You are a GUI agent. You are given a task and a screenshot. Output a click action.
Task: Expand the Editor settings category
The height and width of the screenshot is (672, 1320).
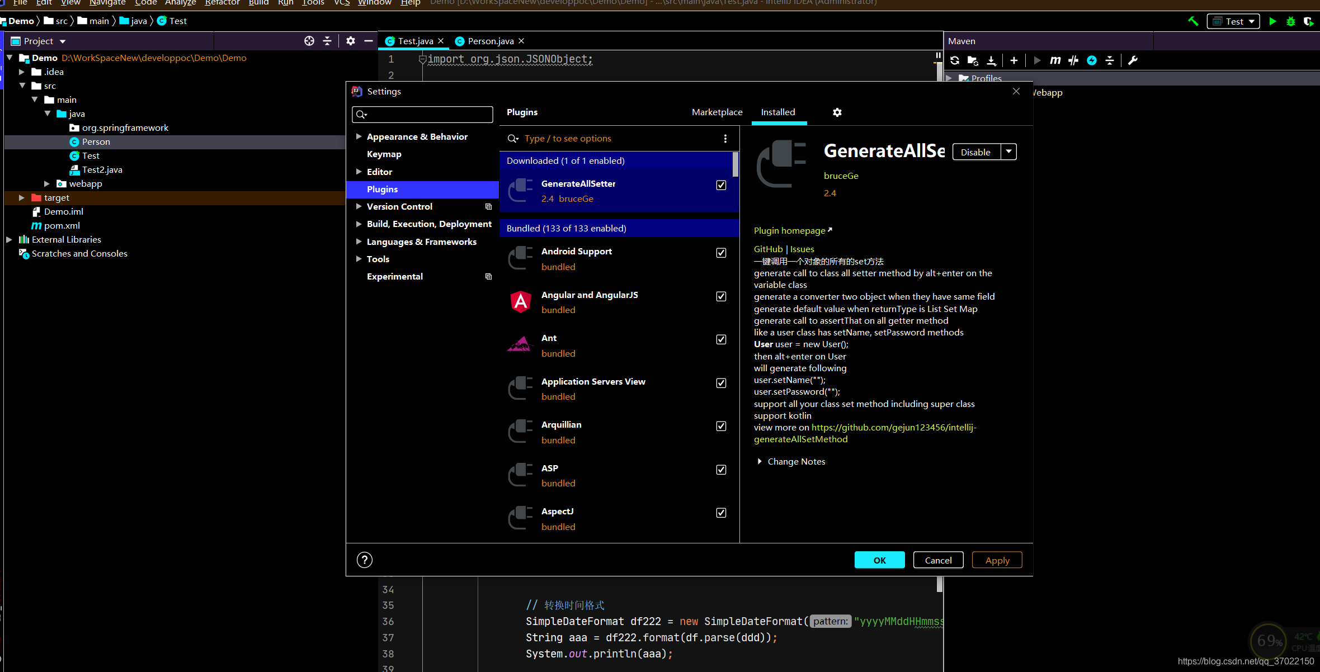click(x=359, y=172)
